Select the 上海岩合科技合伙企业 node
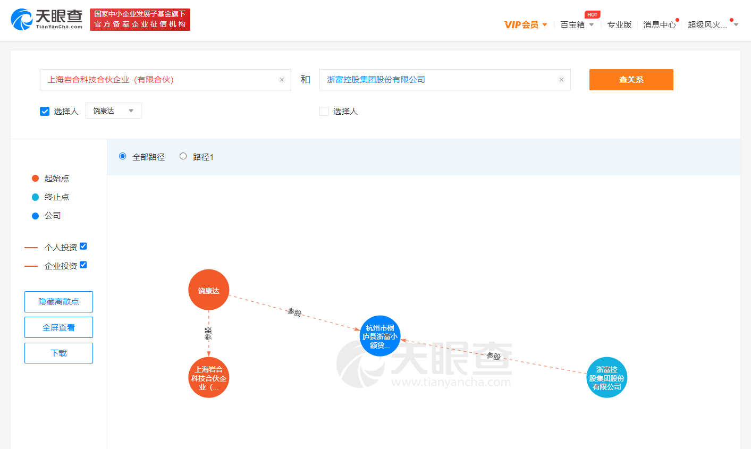The image size is (751, 449). point(209,378)
